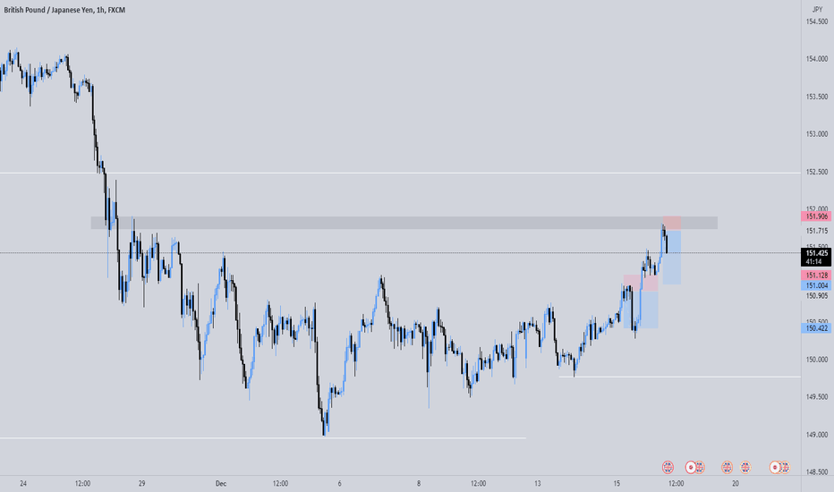
Task: Click the UK flag icon beside first Japan flag
Action: [700, 468]
